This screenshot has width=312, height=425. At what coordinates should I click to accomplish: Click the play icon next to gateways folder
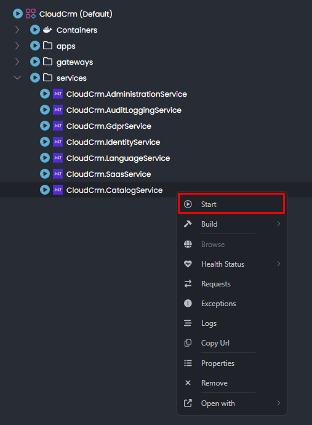click(x=35, y=62)
